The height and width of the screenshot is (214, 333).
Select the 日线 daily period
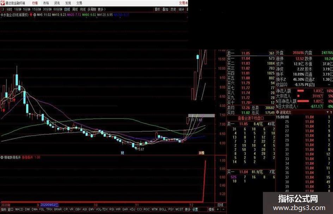click(67, 9)
